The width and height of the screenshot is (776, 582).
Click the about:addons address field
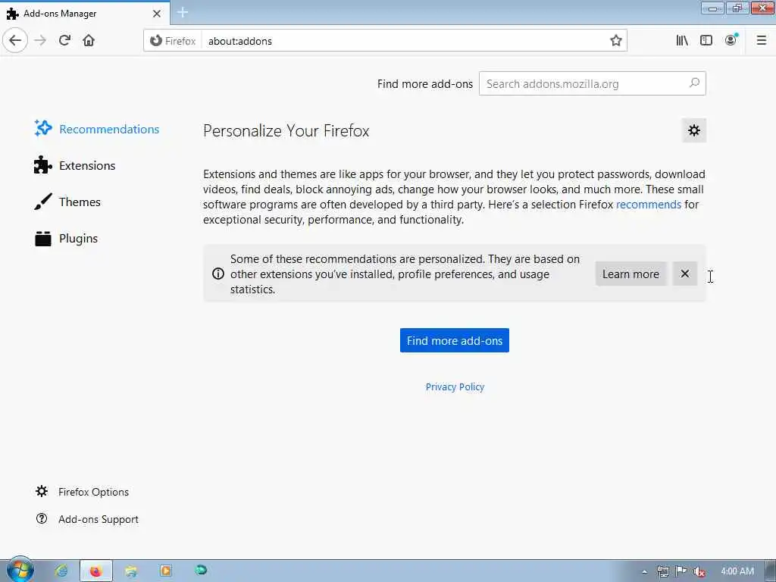406,41
